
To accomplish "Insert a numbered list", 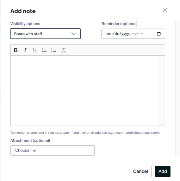I will click(x=54, y=50).
